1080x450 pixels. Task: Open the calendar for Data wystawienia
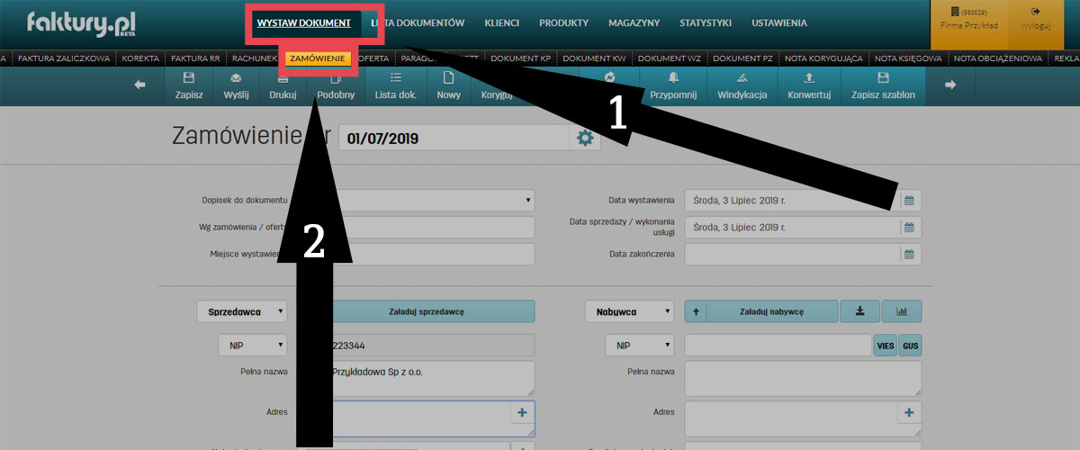point(910,200)
